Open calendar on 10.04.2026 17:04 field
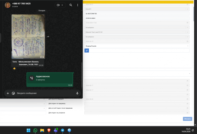Image resolution: width=197 pixels, height=134 pixels. pos(187,23)
